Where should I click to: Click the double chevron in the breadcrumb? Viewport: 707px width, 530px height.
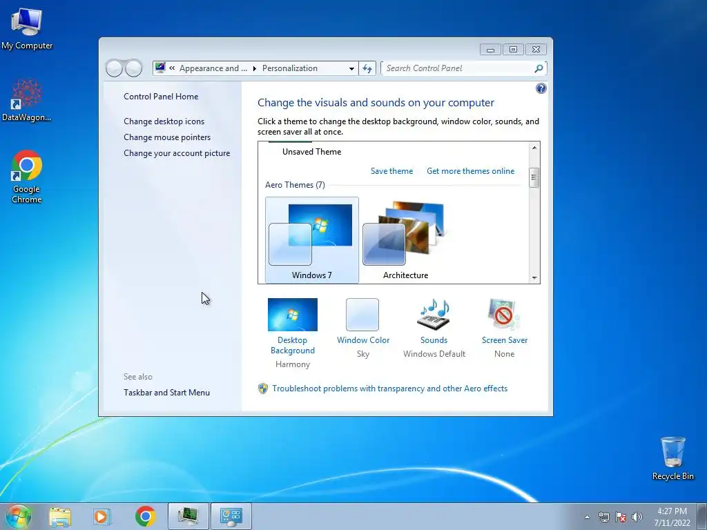click(x=172, y=68)
